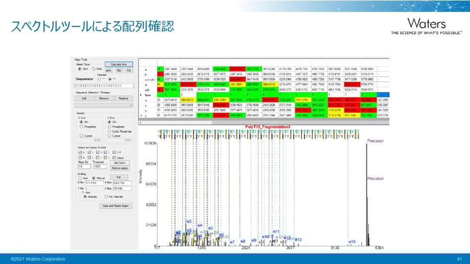Click the Replace sequence button
470x264 pixels.
123,99
